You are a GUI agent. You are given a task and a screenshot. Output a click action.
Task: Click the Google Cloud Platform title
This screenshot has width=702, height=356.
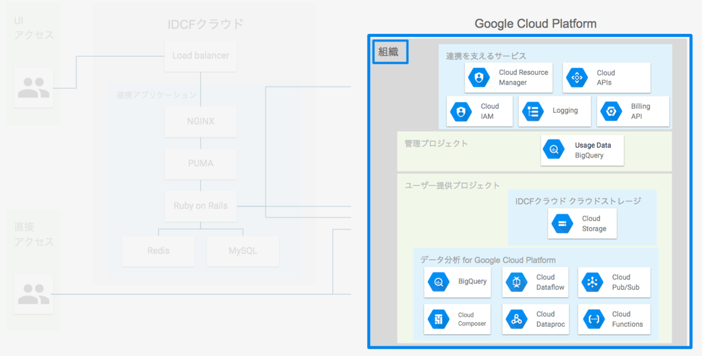(535, 24)
